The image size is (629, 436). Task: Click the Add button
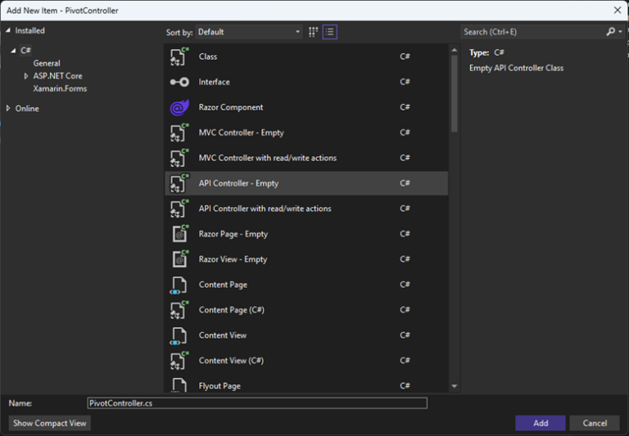[x=540, y=423]
